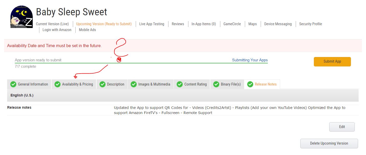Open Login with Amazon settings
366x155 pixels.
click(57, 30)
